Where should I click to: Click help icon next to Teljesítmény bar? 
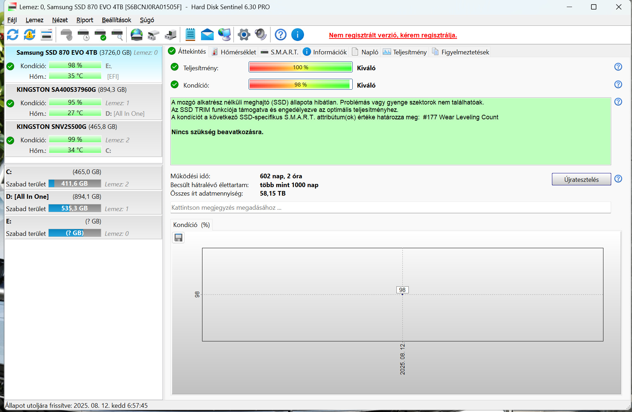(x=618, y=67)
